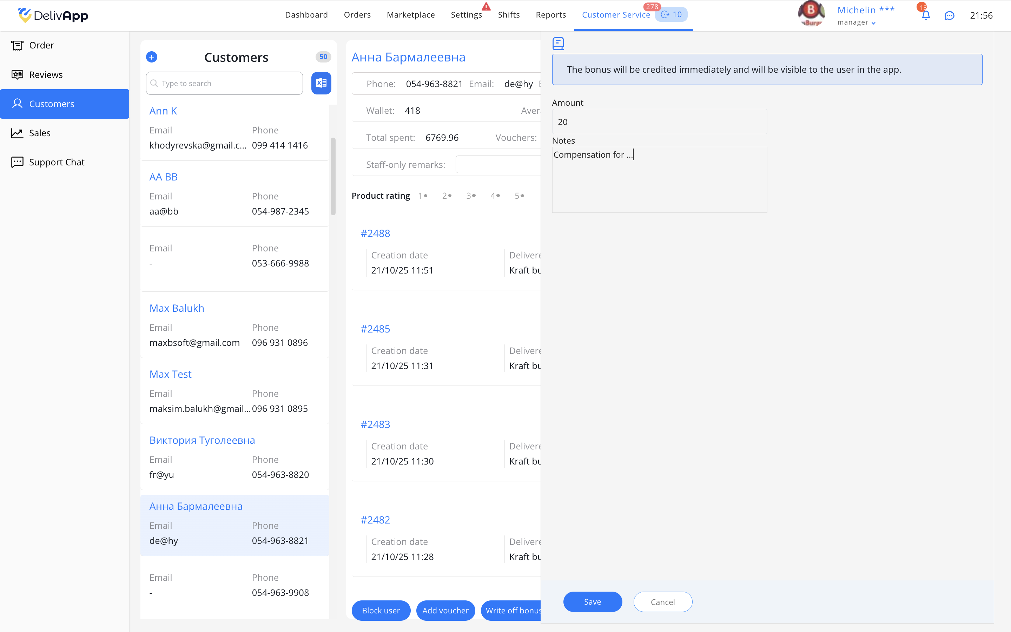Viewport: 1011px width, 632px height.
Task: Open the notifications bell
Action: click(x=926, y=15)
